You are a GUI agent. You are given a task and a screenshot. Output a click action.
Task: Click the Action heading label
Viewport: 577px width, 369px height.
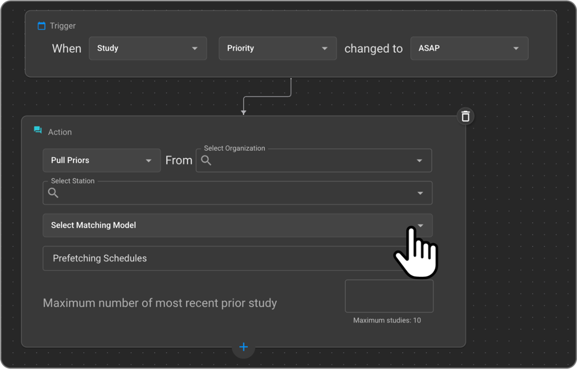coord(60,132)
